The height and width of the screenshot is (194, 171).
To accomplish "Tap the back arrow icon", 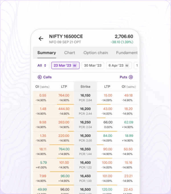I will click(41, 39).
